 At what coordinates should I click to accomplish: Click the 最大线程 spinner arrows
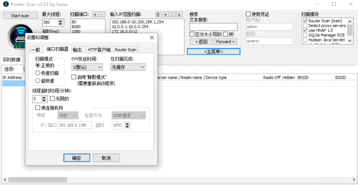pos(60,22)
